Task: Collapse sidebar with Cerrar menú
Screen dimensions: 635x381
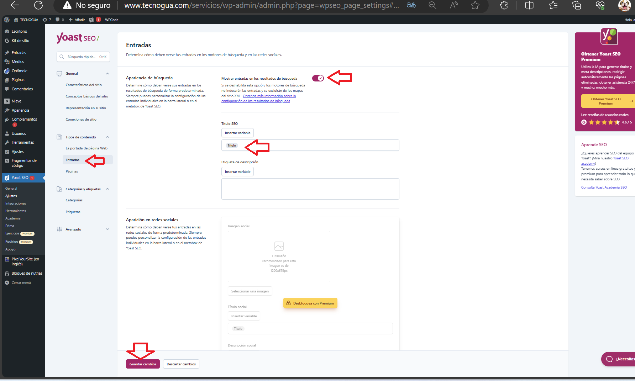Action: (21, 282)
